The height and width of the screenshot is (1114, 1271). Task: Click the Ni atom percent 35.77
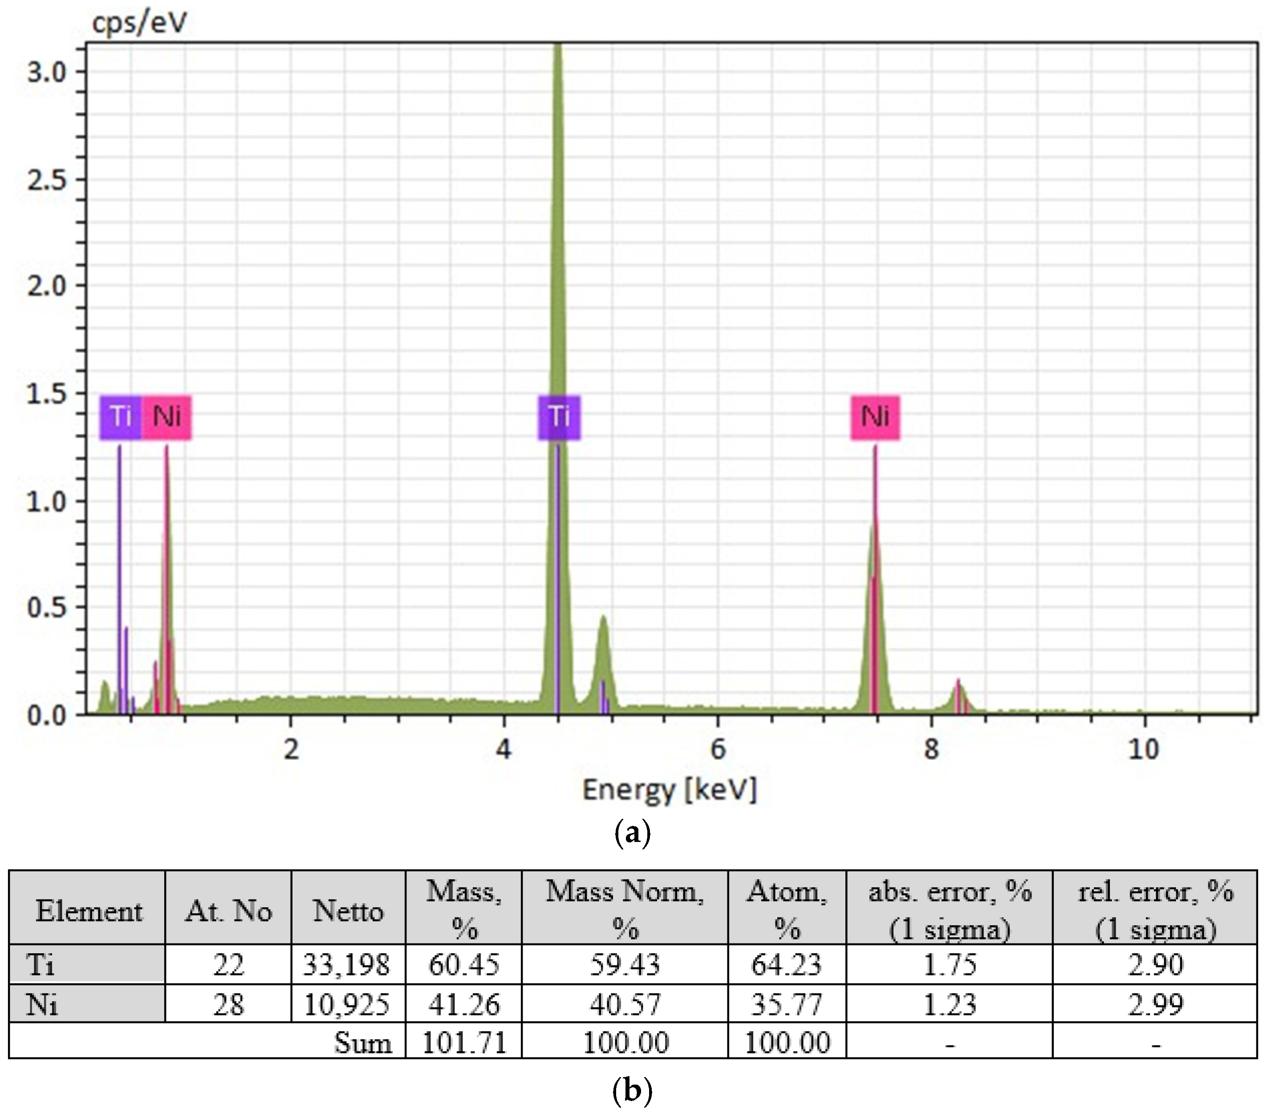[x=787, y=1004]
